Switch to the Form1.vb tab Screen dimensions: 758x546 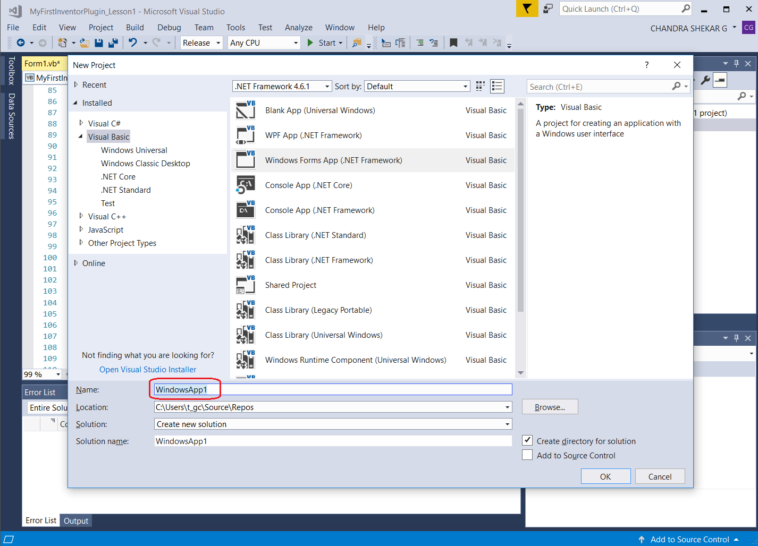(43, 63)
